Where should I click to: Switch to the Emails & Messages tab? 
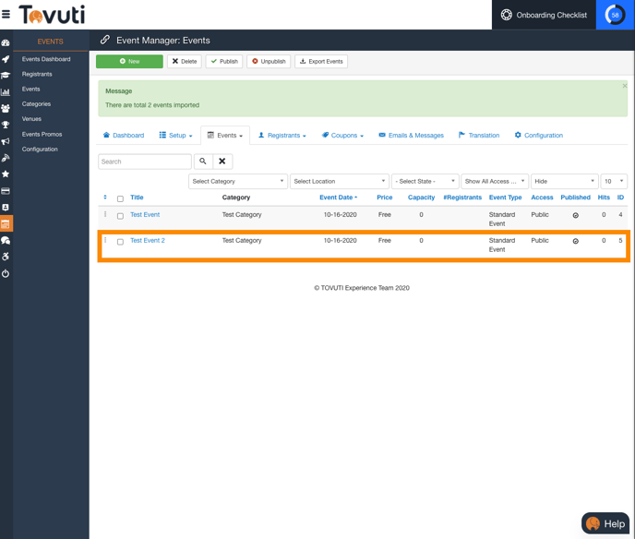[x=411, y=136]
